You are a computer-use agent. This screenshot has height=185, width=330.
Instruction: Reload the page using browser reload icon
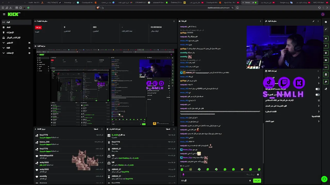coord(319,8)
